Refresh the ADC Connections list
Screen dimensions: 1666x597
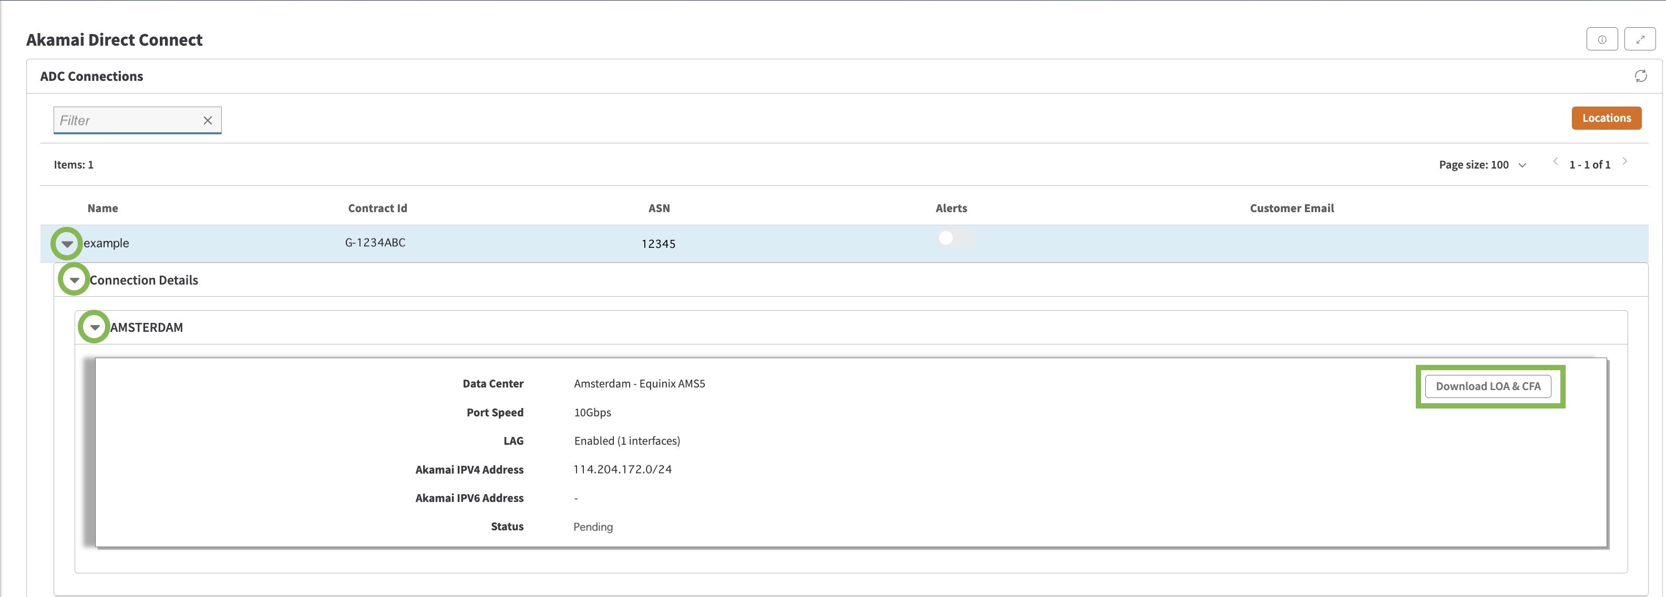pyautogui.click(x=1640, y=76)
